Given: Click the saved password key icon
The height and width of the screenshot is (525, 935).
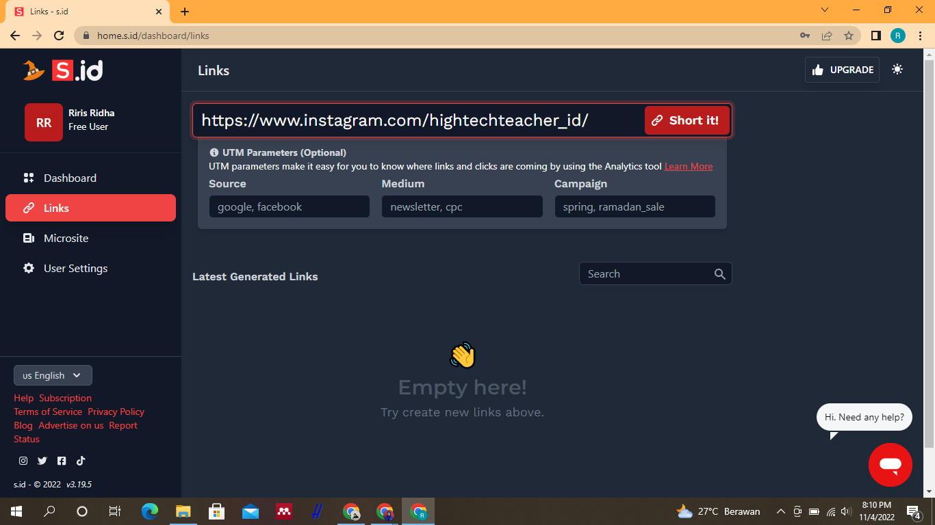Looking at the screenshot, I should [x=805, y=36].
